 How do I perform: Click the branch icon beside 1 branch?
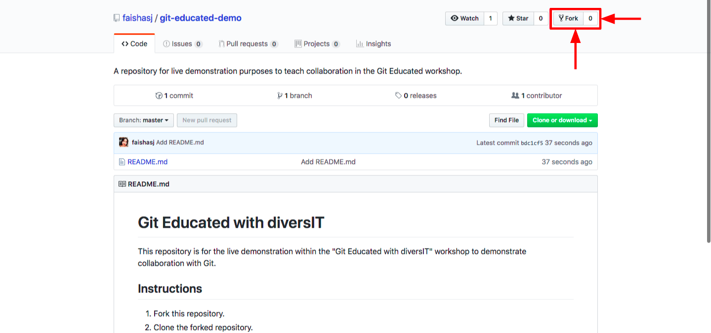point(280,95)
